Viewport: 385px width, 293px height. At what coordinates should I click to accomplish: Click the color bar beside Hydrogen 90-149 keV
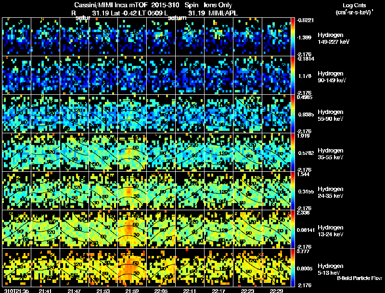point(293,75)
